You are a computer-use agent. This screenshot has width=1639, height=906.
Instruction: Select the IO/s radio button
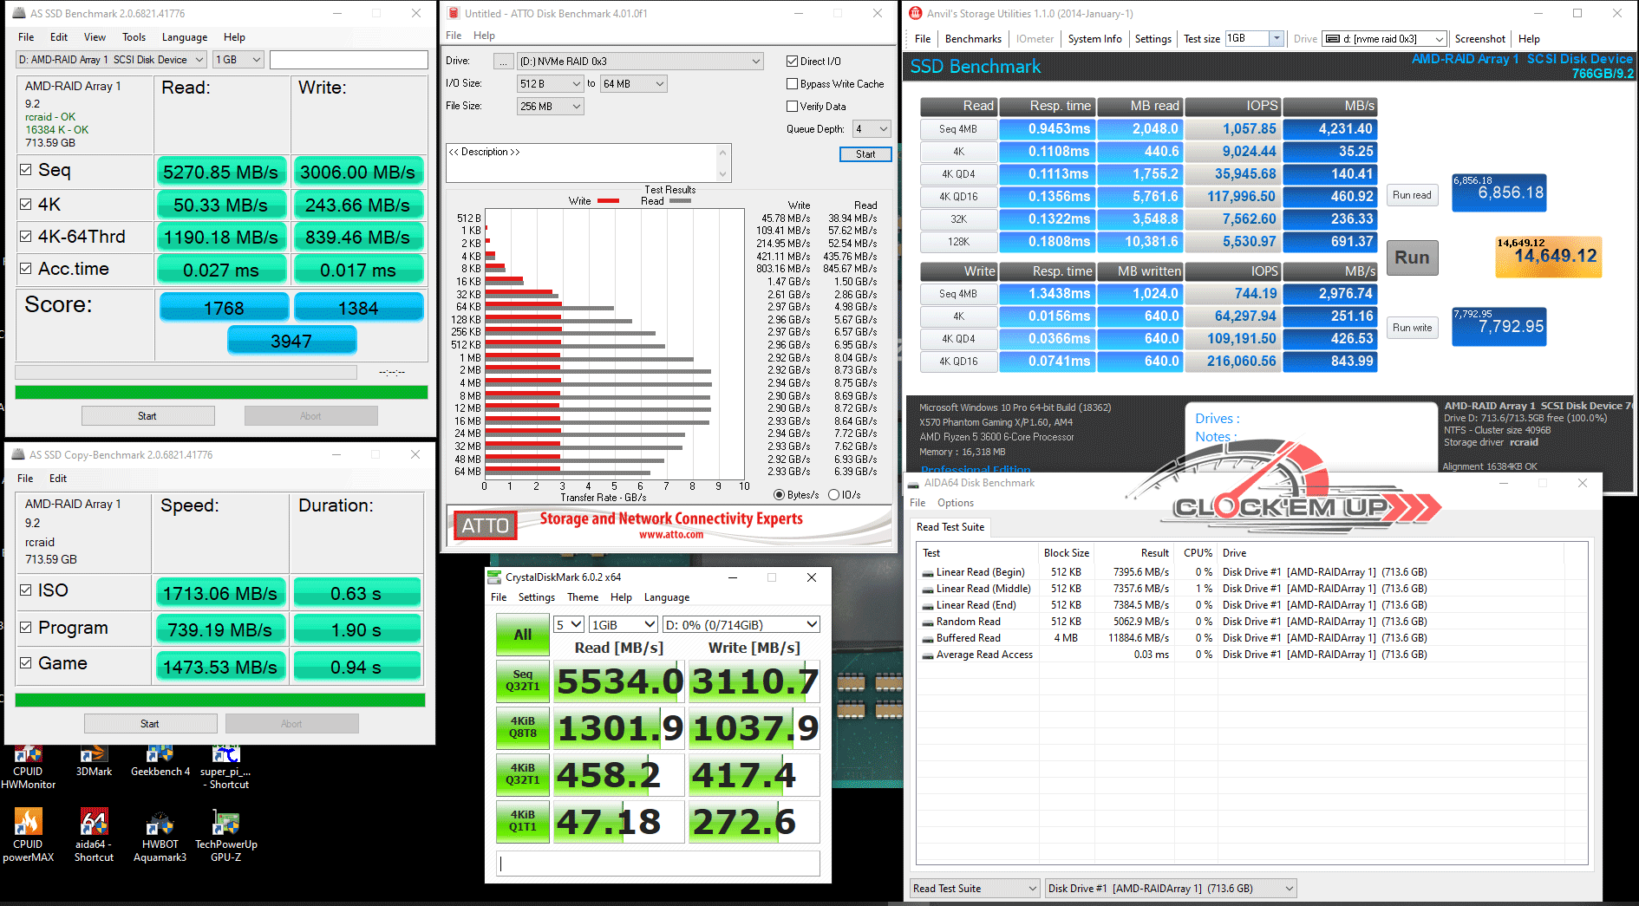point(833,495)
